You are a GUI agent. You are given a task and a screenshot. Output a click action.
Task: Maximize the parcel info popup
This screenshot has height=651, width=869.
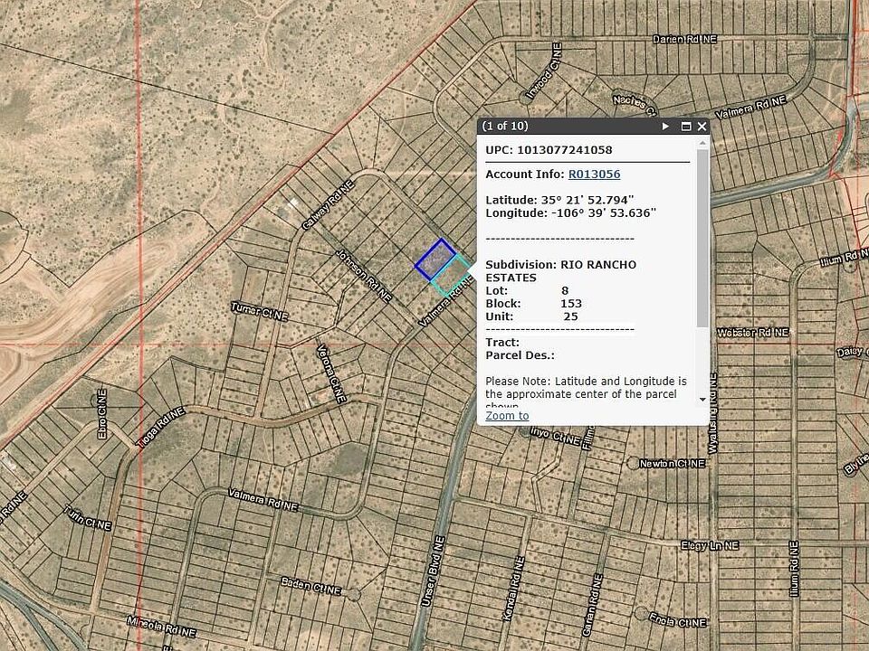[686, 127]
